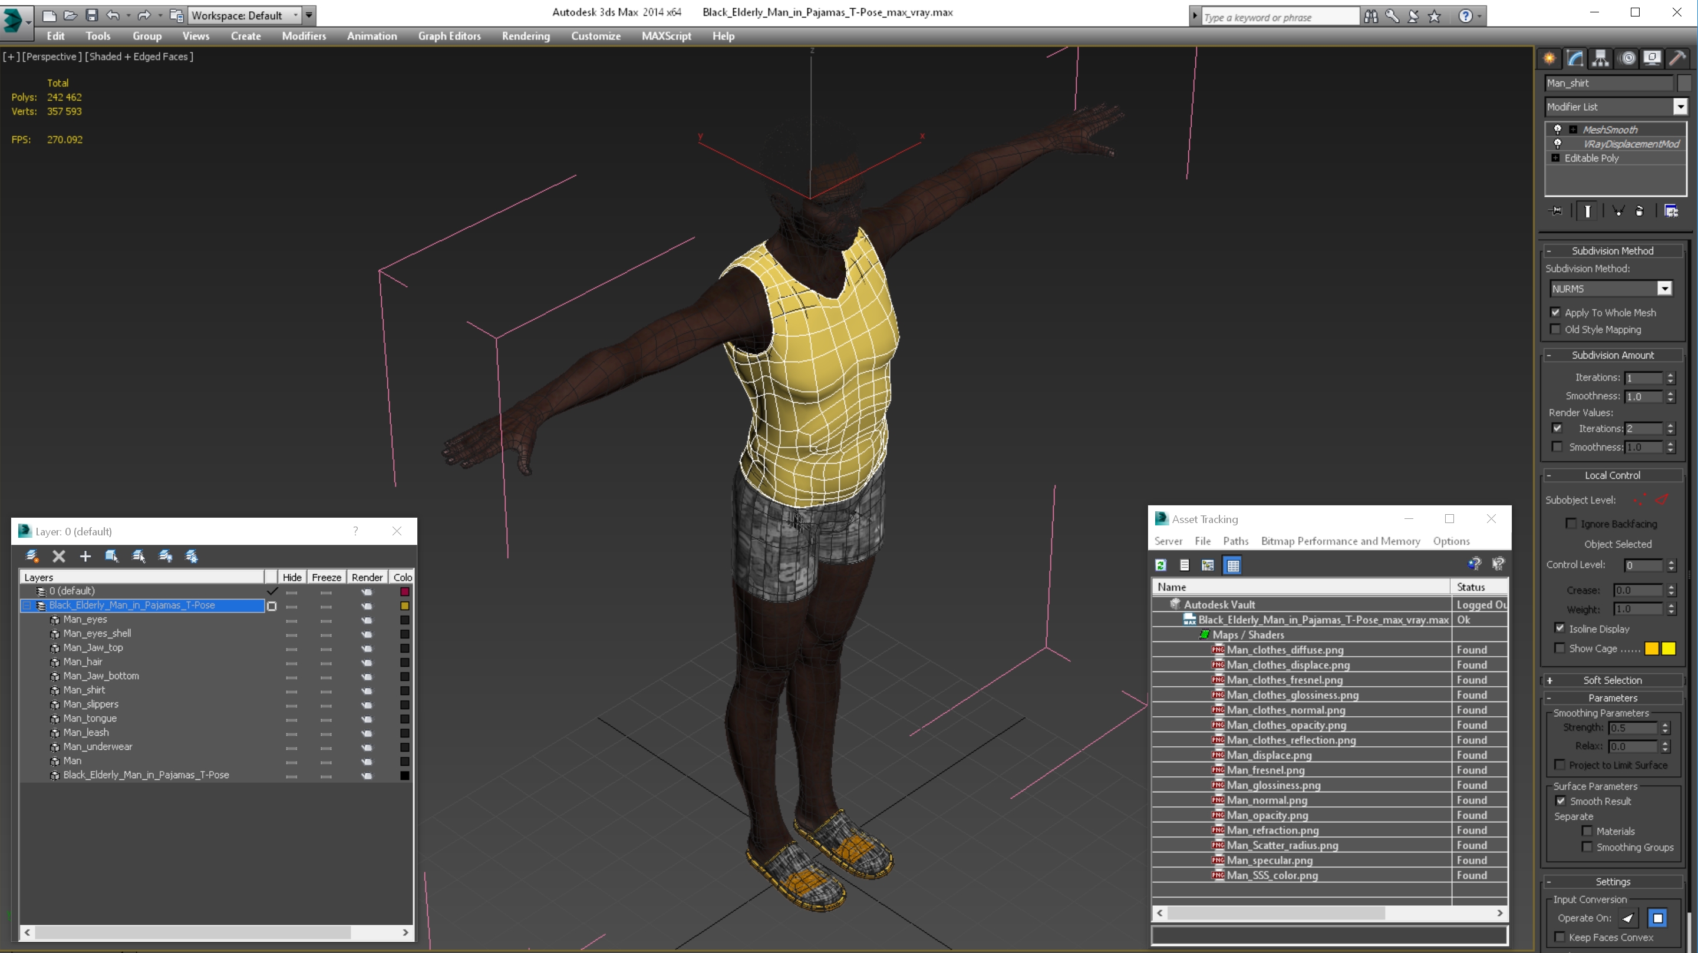
Task: Open the Paths menu in Asset Tracking
Action: tap(1235, 541)
